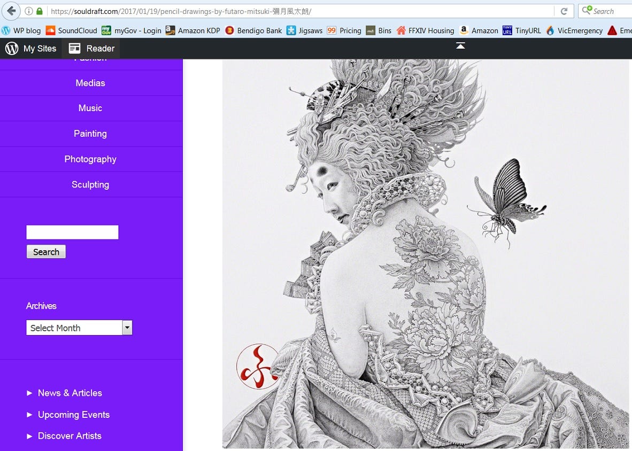This screenshot has width=632, height=451.
Task: Open the TinyURL bookmark
Action: [521, 30]
